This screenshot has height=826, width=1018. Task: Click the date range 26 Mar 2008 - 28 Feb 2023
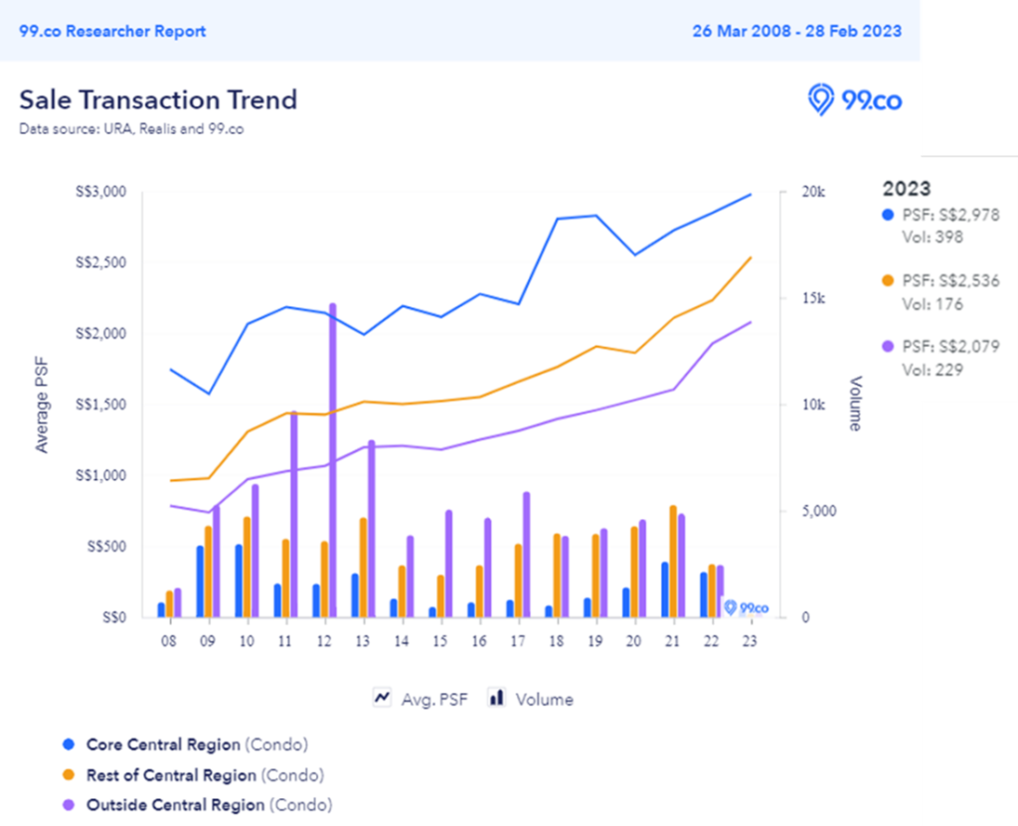point(796,31)
